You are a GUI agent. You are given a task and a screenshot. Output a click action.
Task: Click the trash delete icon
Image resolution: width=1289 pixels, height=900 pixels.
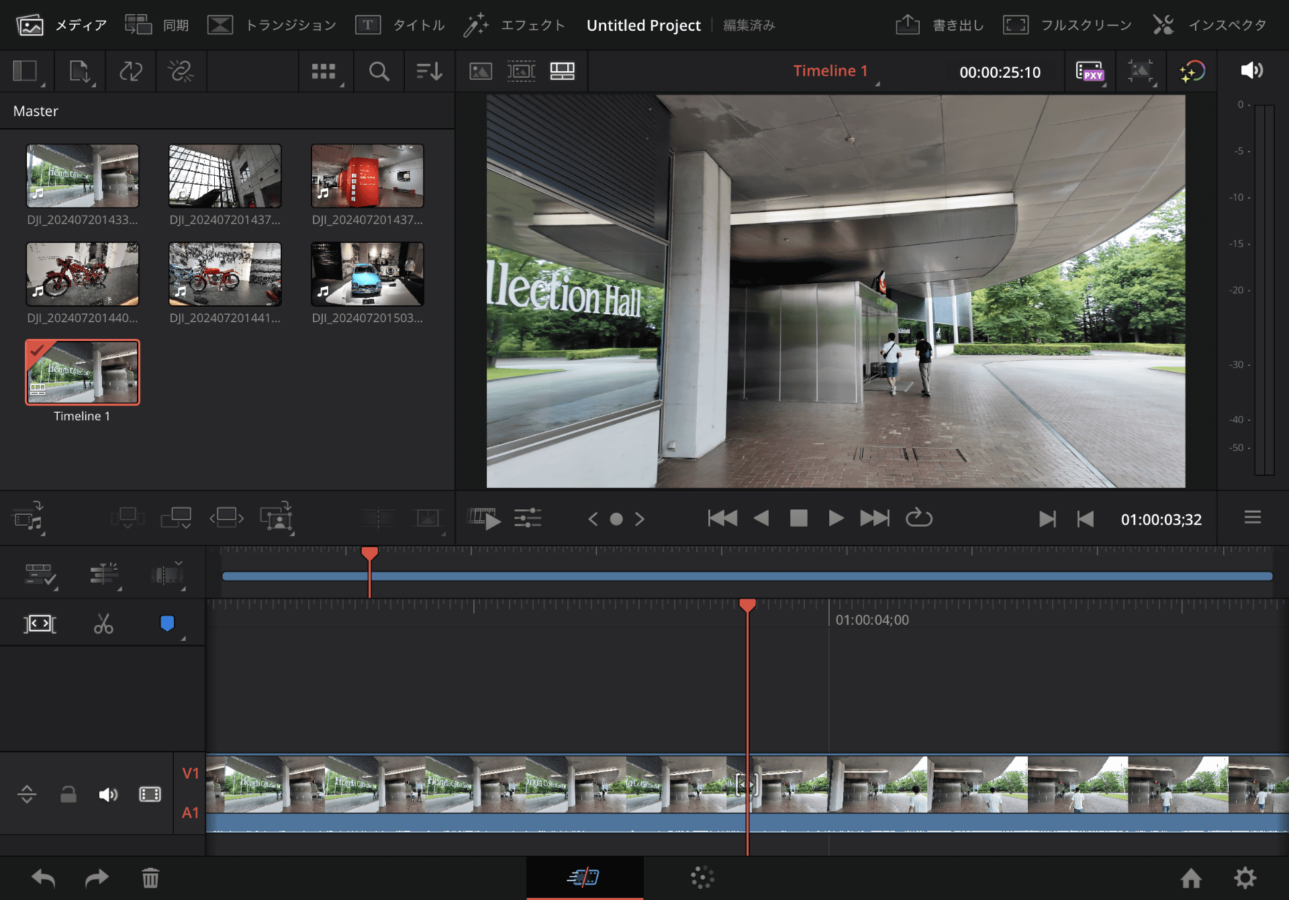[150, 877]
